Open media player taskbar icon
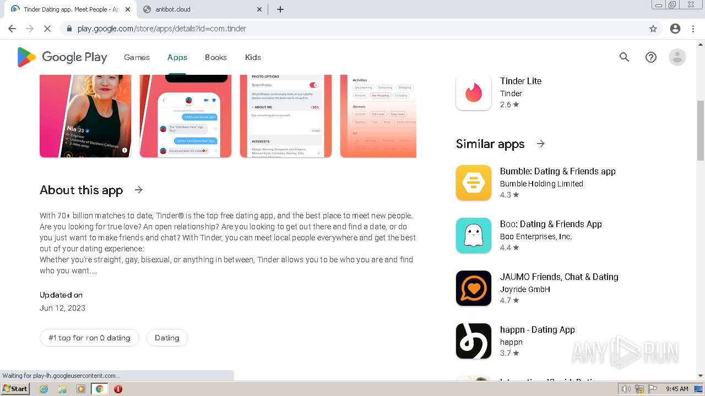 click(x=81, y=389)
